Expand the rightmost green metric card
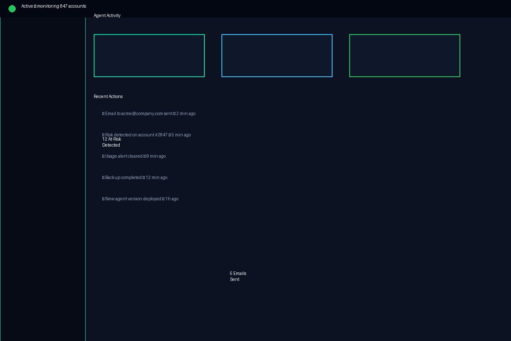Image resolution: width=511 pixels, height=341 pixels. click(x=405, y=55)
